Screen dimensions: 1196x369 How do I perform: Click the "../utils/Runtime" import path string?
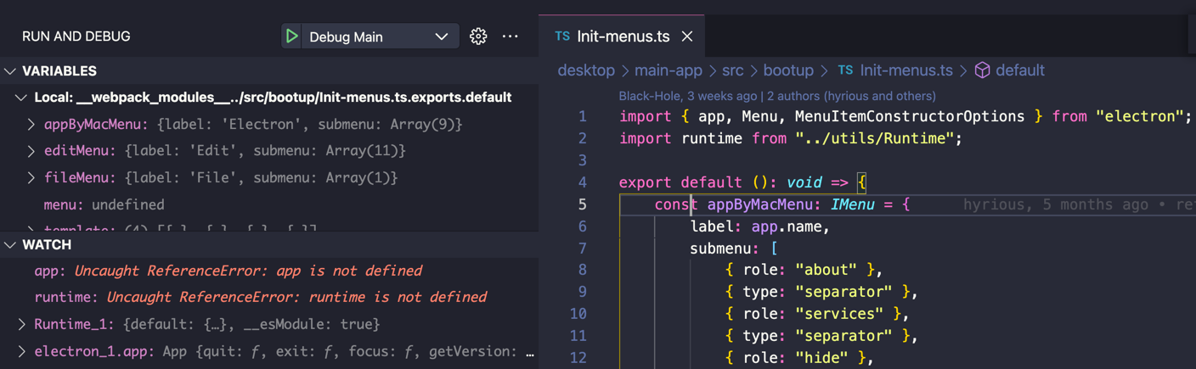(875, 138)
